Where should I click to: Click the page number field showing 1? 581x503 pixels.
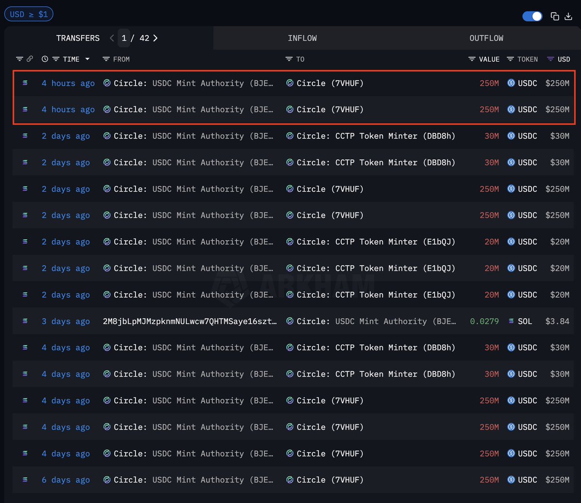124,38
